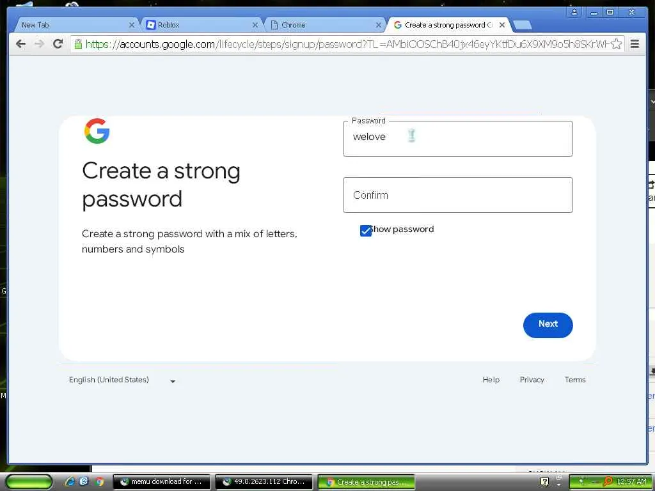
Task: Click the Create a strong password heading
Action: (161, 185)
